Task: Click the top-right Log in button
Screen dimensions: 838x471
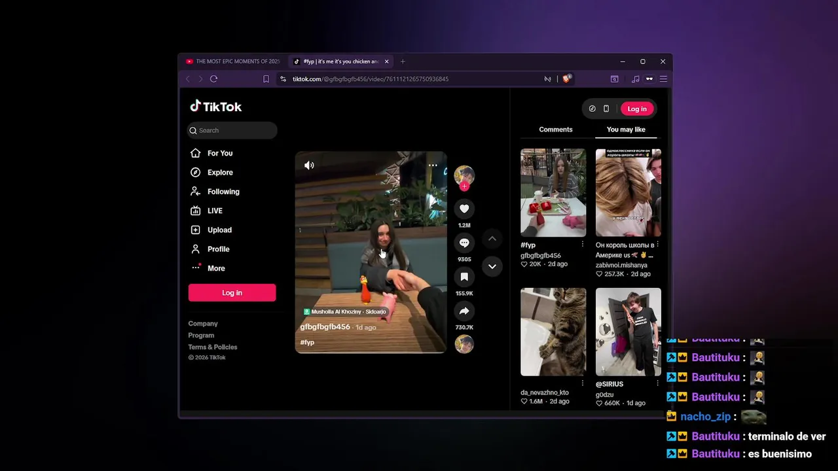Action: point(637,109)
